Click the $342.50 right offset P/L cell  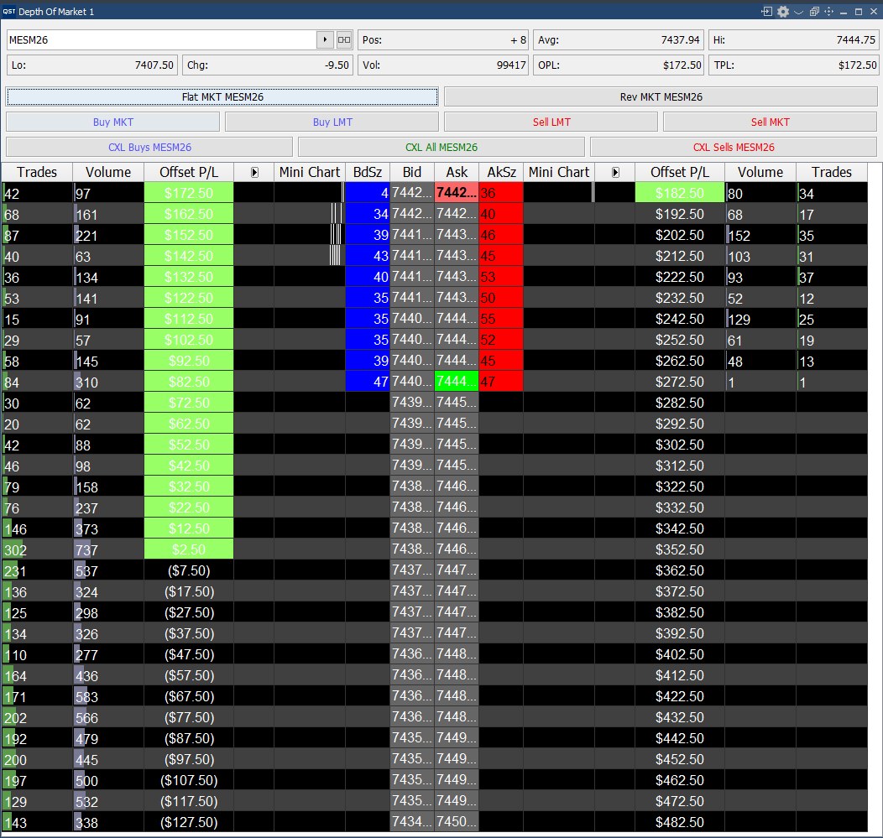pyautogui.click(x=680, y=528)
